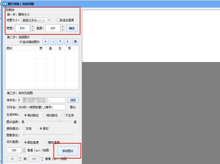
Task: Move selected image down with arrow button
Action: coord(67,41)
